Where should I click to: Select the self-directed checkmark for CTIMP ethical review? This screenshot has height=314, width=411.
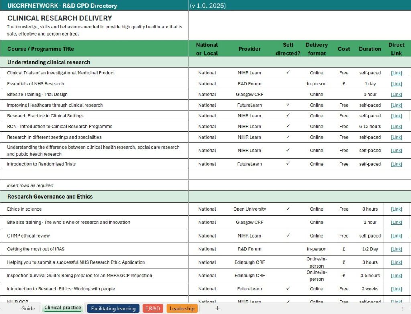click(x=288, y=235)
